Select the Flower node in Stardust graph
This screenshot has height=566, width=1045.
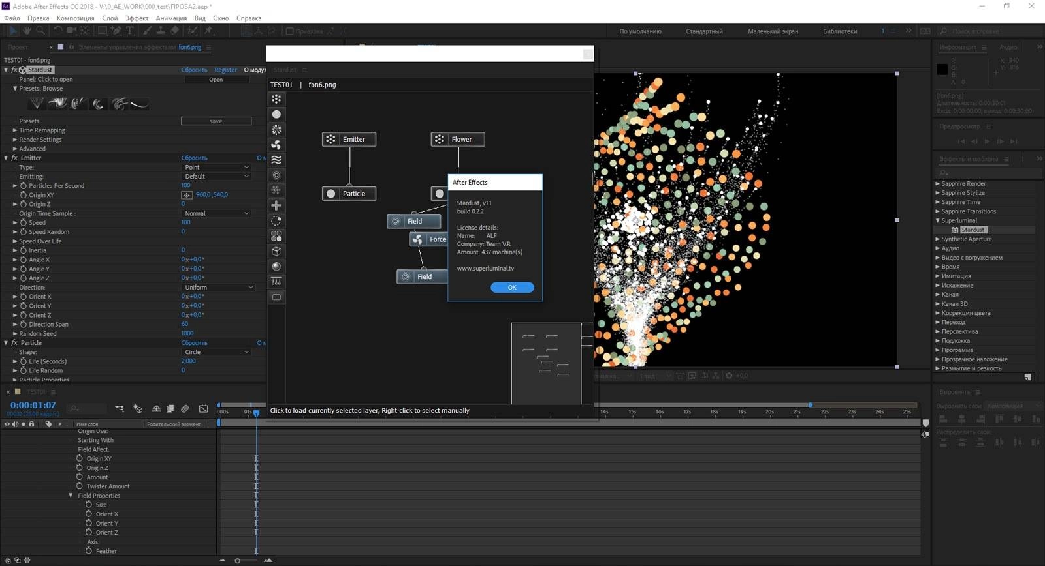pos(458,139)
